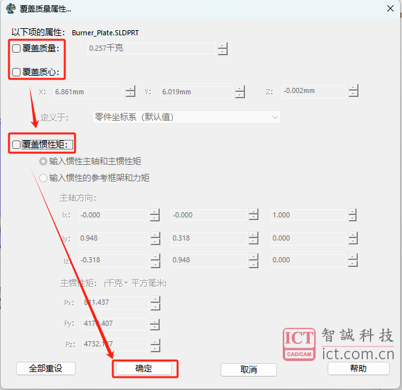Click the X coordinate spinner
This screenshot has height=390, width=402.
[130, 91]
